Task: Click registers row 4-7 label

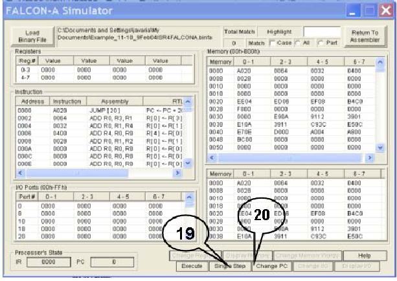Action: point(25,78)
